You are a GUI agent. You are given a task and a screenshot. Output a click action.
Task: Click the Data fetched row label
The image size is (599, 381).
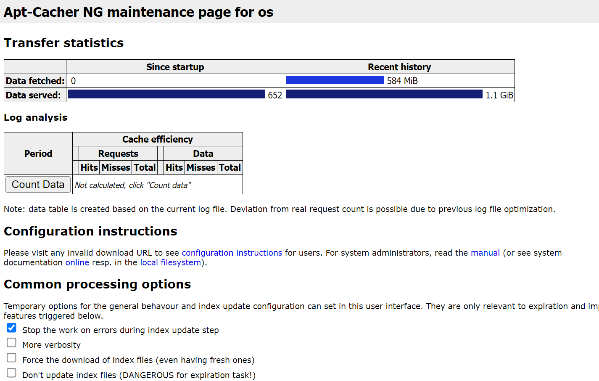tap(35, 81)
